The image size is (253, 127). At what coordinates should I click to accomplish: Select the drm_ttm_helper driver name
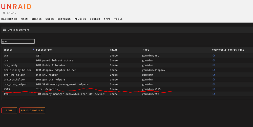[x=14, y=79]
